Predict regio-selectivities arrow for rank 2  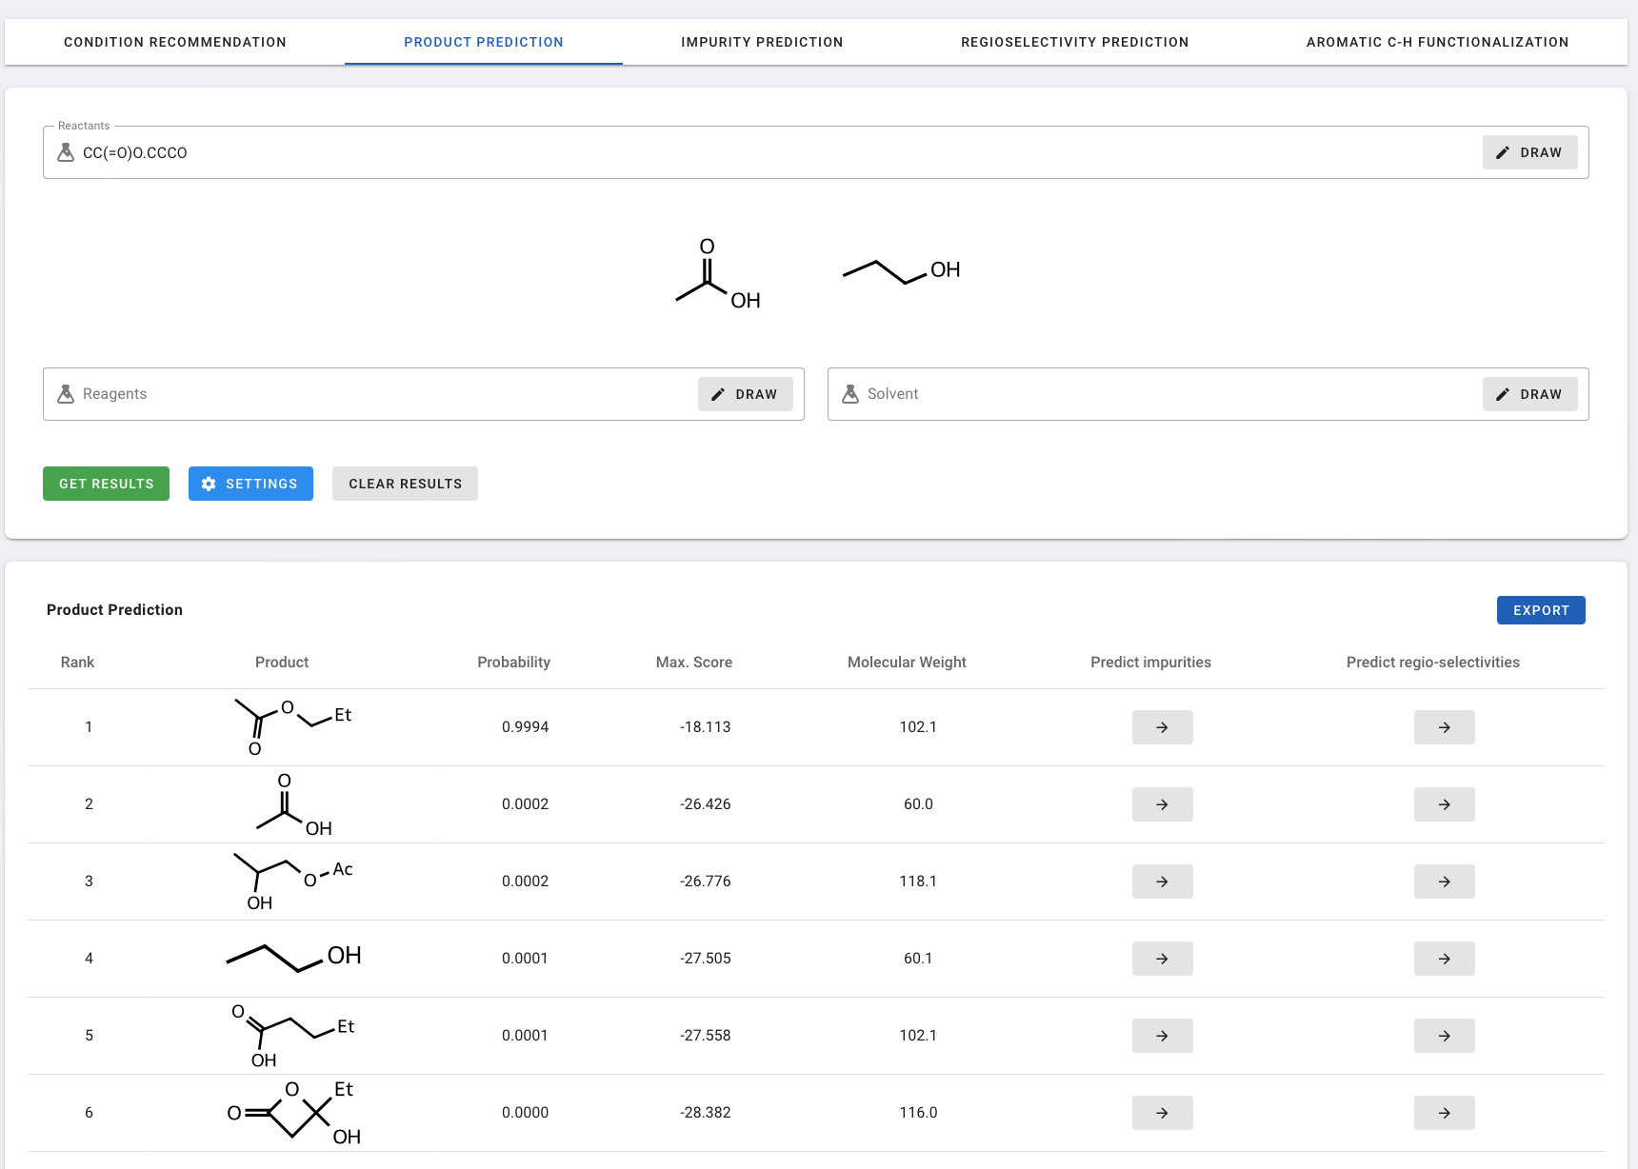(1444, 804)
